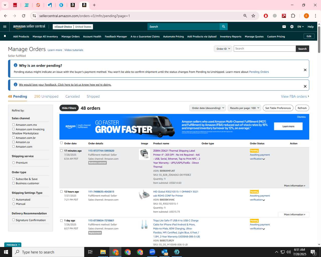Image resolution: width=321 pixels, height=257 pixels.
Task: Open the Order date (descending) sort dropdown
Action: click(208, 108)
